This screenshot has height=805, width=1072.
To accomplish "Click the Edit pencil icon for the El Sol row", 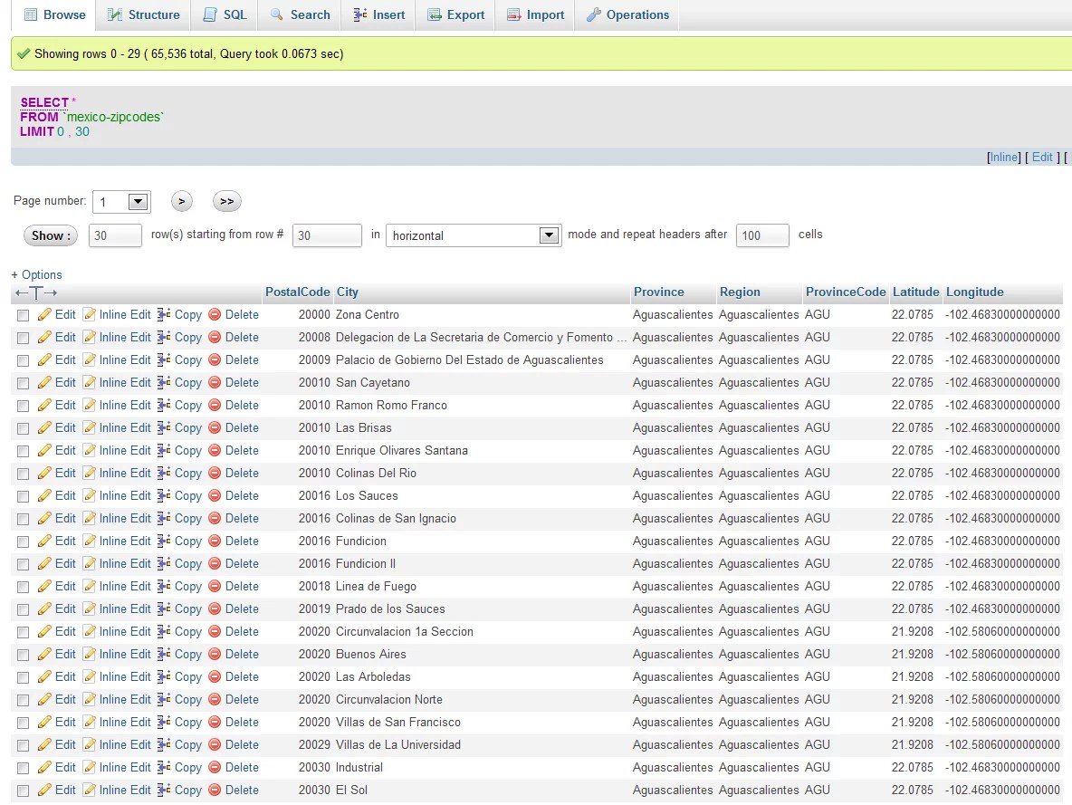I will click(43, 790).
